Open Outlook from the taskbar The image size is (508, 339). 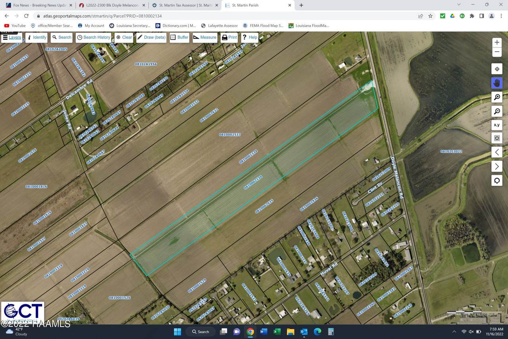304,331
